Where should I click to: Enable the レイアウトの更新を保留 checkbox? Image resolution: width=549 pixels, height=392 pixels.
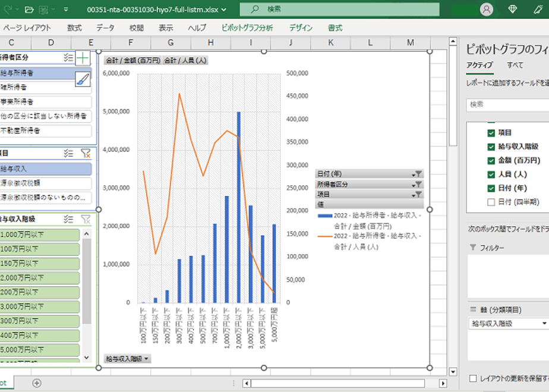473,378
